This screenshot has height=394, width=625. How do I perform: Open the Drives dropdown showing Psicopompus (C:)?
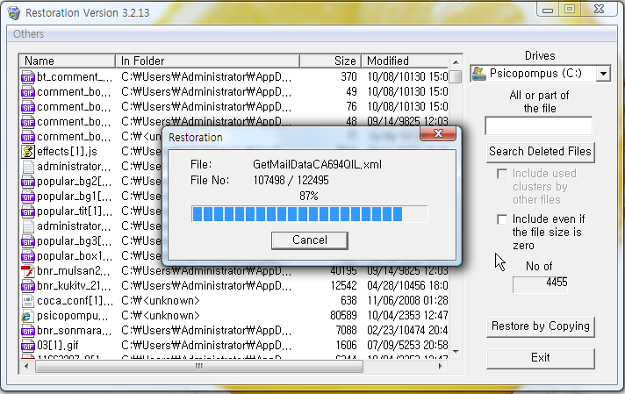pyautogui.click(x=540, y=74)
